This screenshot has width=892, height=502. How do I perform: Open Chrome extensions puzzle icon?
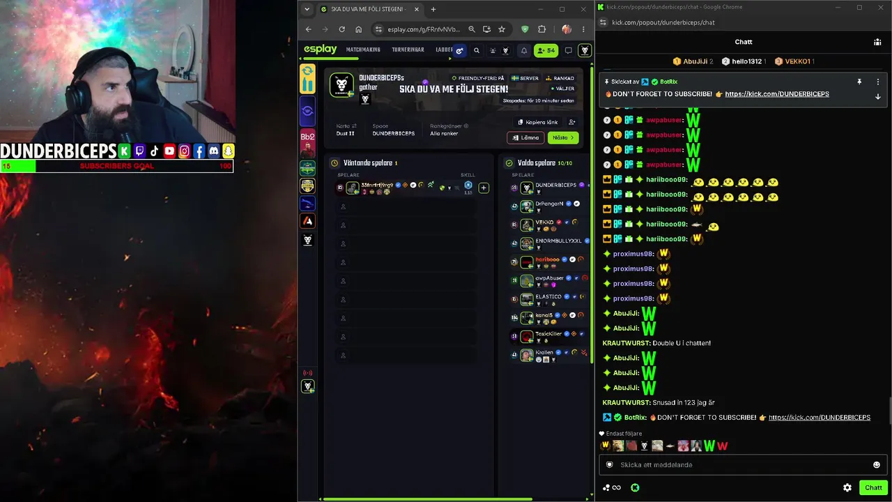(x=541, y=29)
